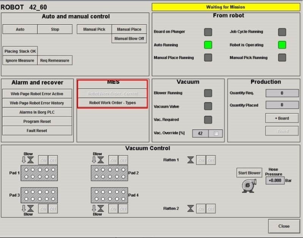
Task: Click the Quantity Req. value field
Action: coord(282,93)
